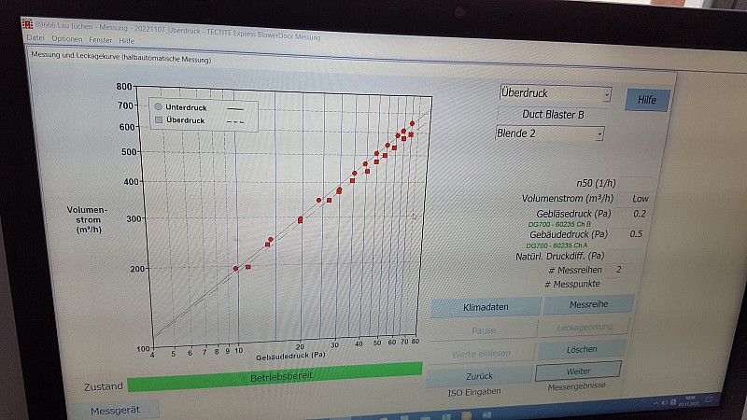Click the blue Hilfe button
The width and height of the screenshot is (747, 420).
pos(647,100)
